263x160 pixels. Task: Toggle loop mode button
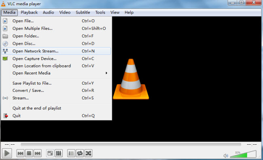80,153
